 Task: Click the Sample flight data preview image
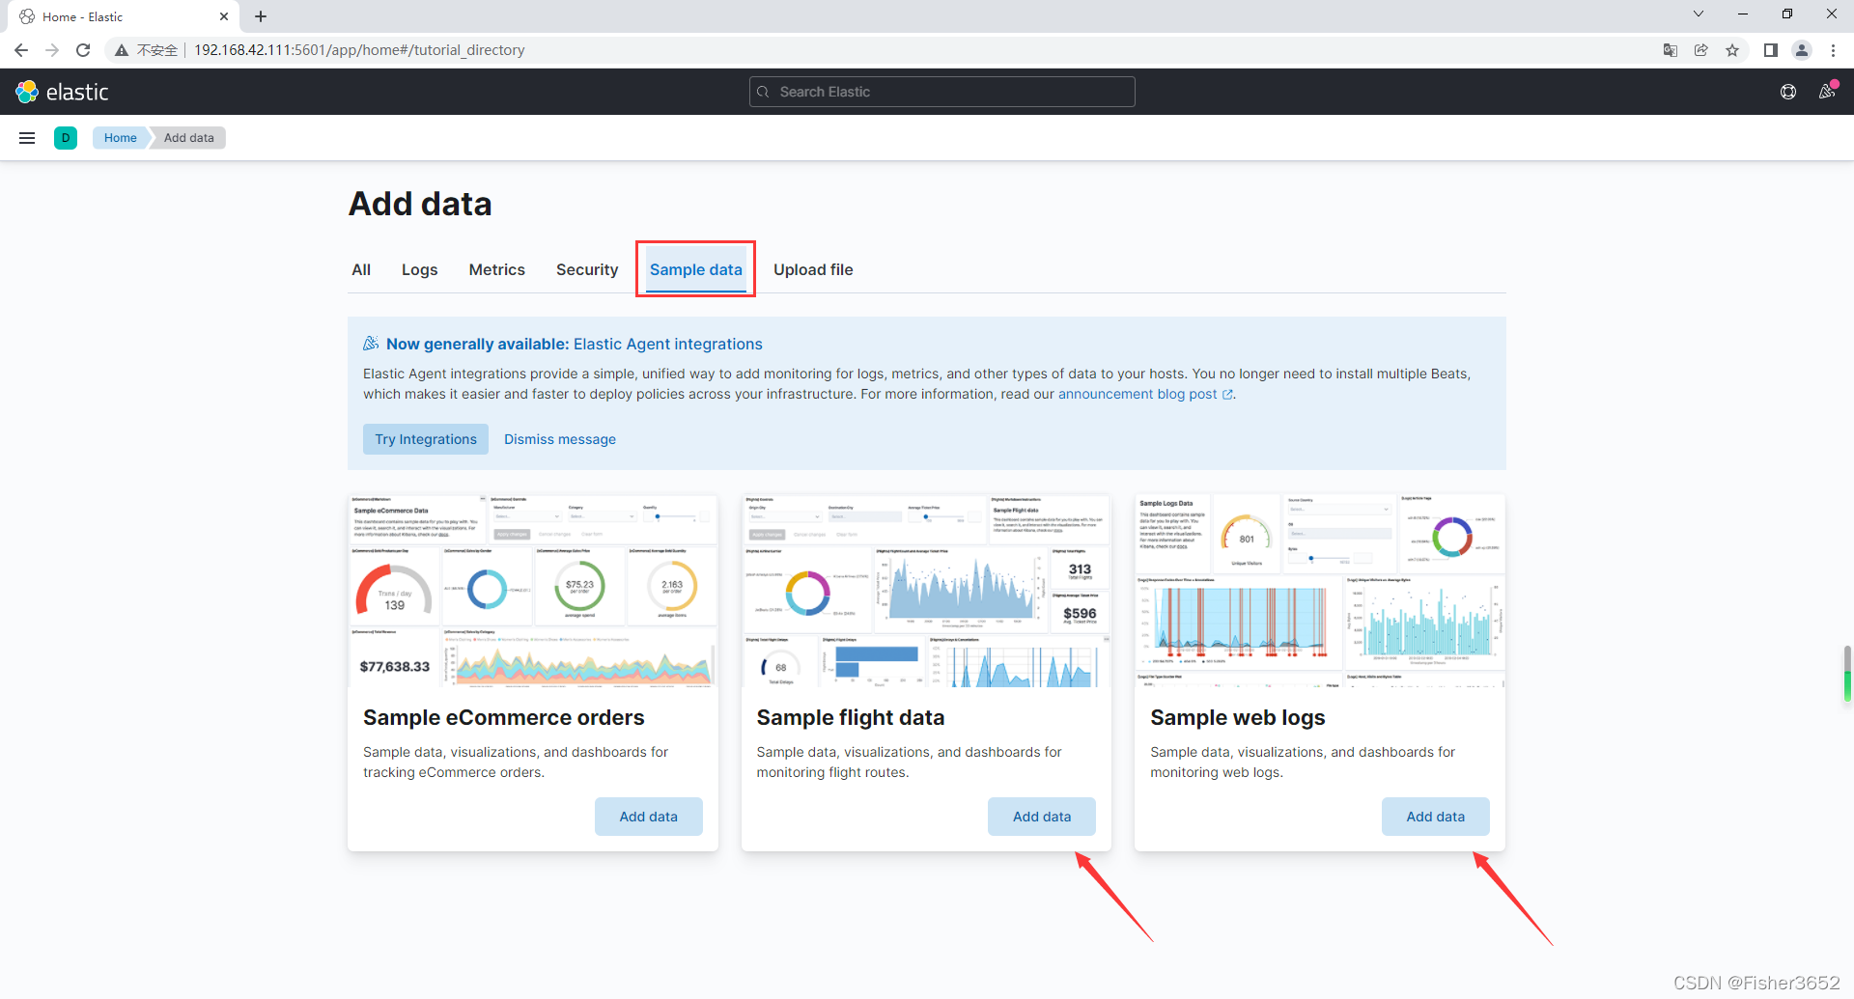(x=926, y=591)
